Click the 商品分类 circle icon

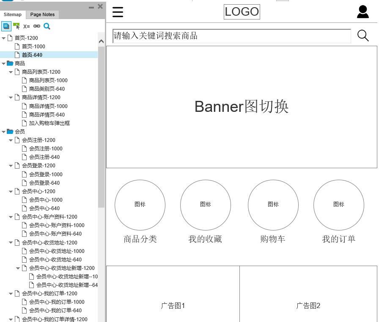(140, 205)
